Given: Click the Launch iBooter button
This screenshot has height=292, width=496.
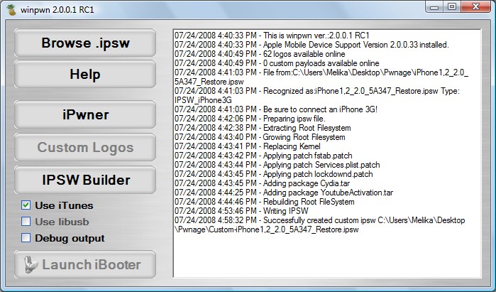Looking at the screenshot, I should click(85, 264).
